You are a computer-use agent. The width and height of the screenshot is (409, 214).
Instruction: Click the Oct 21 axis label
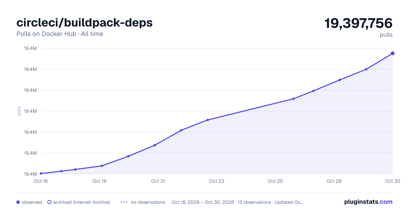tap(158, 181)
